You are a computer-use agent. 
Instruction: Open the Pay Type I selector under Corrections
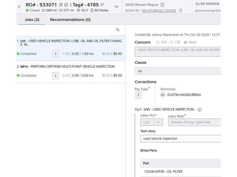pyautogui.click(x=138, y=95)
